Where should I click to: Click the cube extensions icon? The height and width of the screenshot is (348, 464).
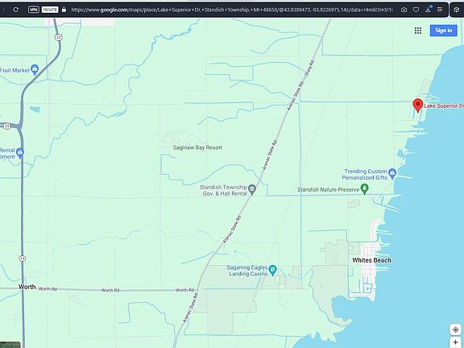(x=457, y=10)
